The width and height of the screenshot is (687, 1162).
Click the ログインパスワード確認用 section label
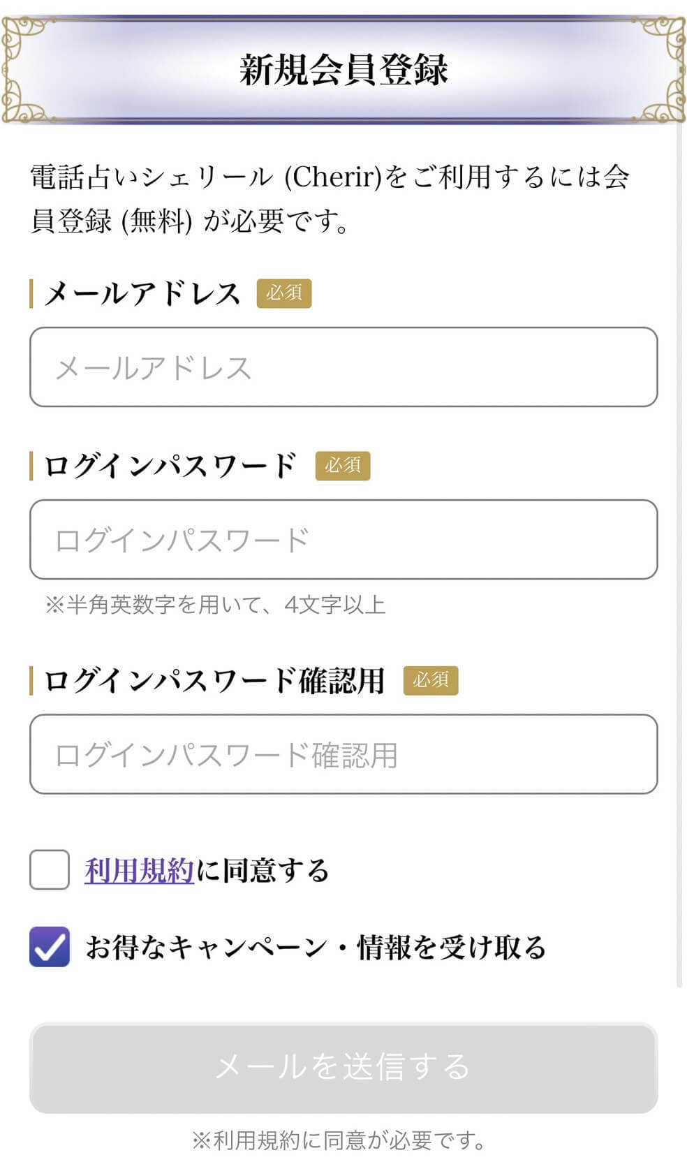coord(214,680)
